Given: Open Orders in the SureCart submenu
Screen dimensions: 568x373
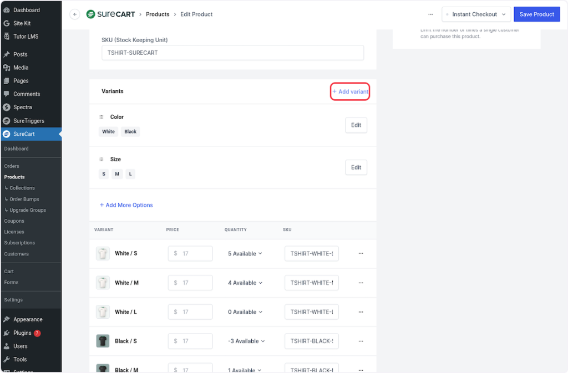Looking at the screenshot, I should coord(12,166).
